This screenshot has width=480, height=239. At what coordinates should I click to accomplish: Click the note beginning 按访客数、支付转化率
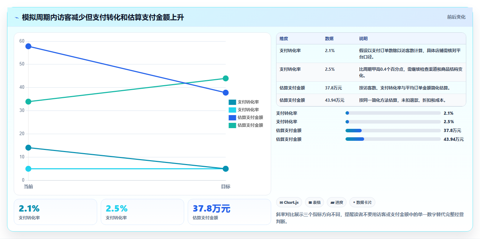click(405, 88)
